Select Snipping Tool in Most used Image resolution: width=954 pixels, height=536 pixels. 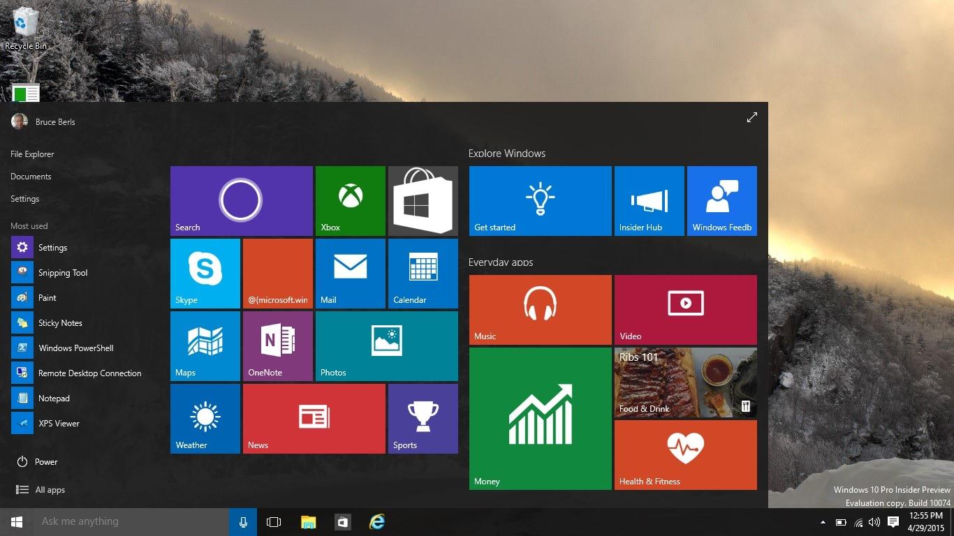(x=62, y=273)
